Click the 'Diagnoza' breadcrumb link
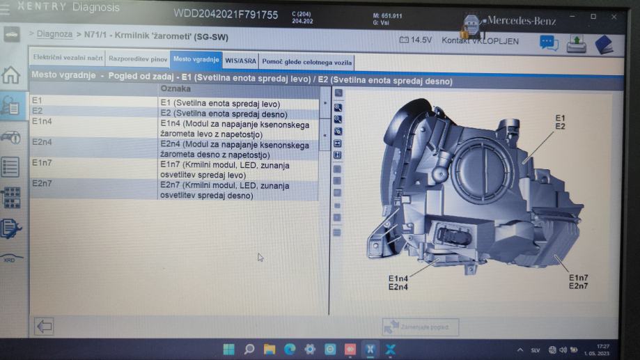The height and width of the screenshot is (360, 640). click(55, 34)
